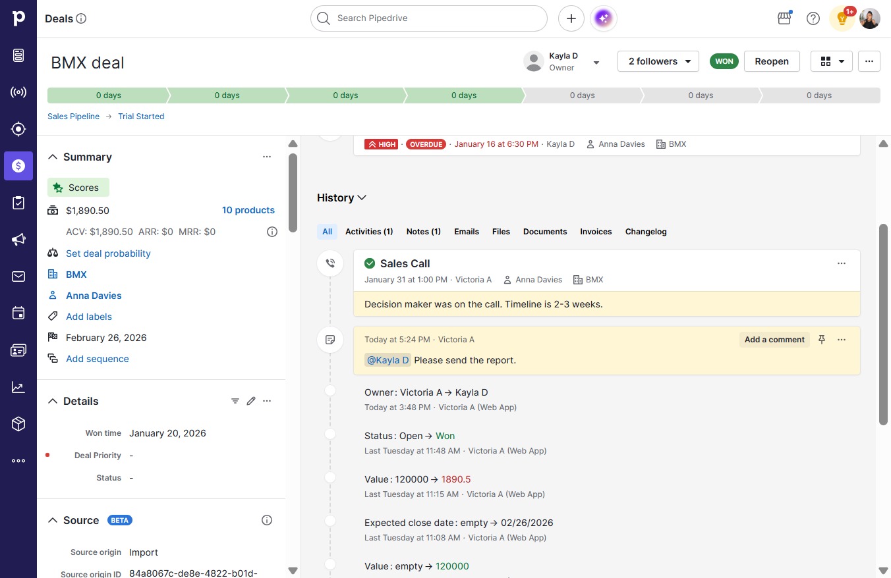Open the layout view switcher dropdown

click(832, 61)
